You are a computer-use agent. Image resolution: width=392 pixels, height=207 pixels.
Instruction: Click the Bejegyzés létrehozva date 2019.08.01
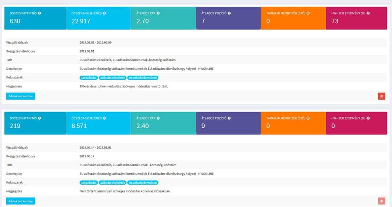[x=87, y=51]
